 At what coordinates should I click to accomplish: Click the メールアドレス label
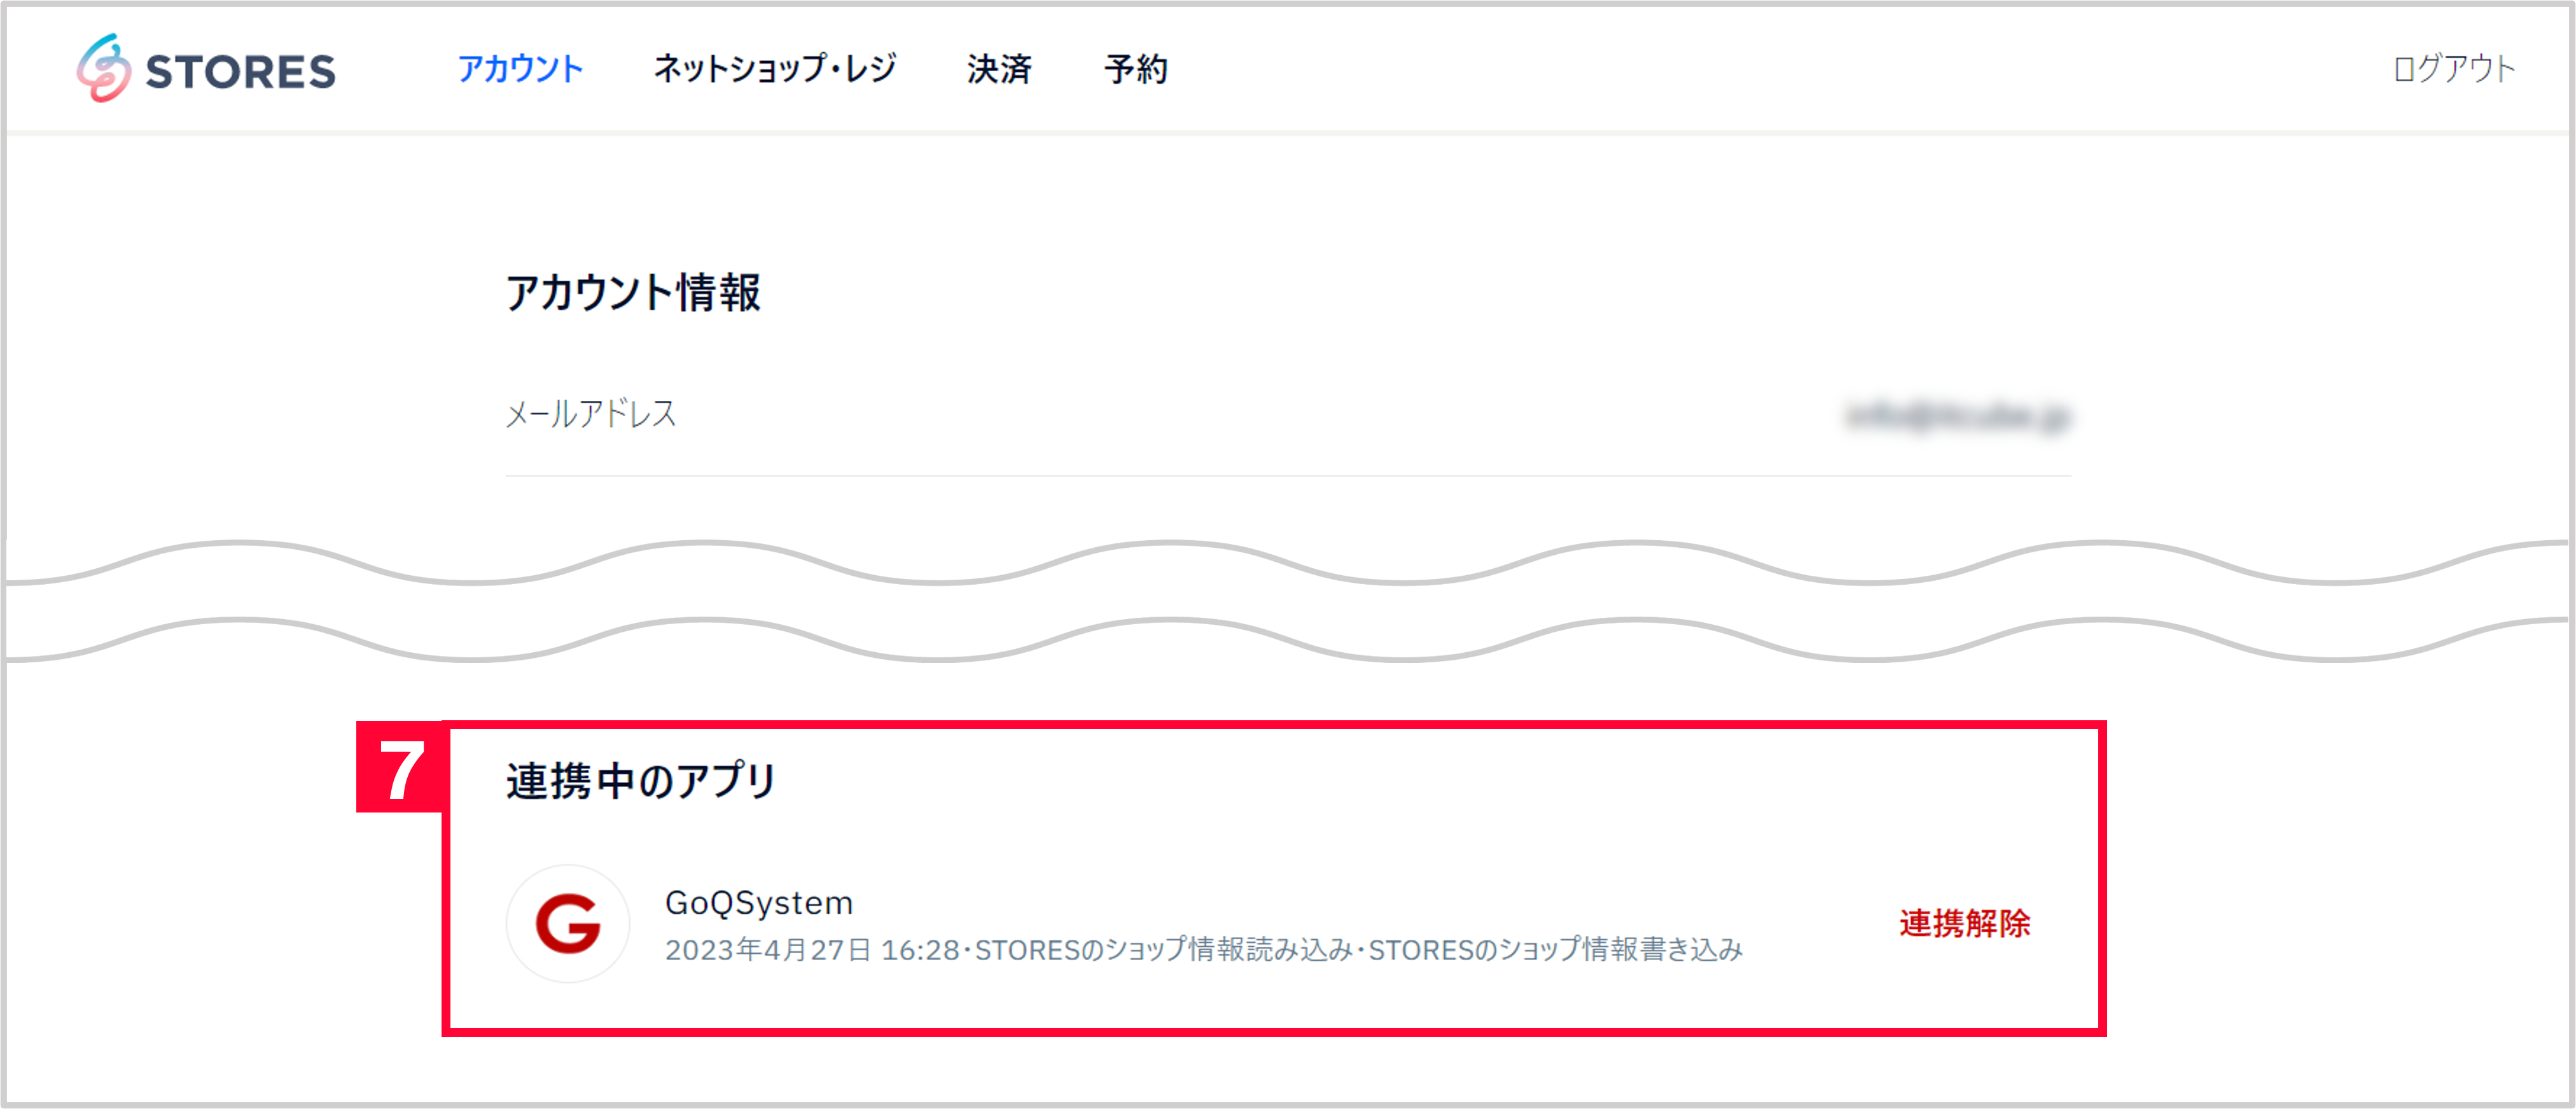pyautogui.click(x=591, y=415)
